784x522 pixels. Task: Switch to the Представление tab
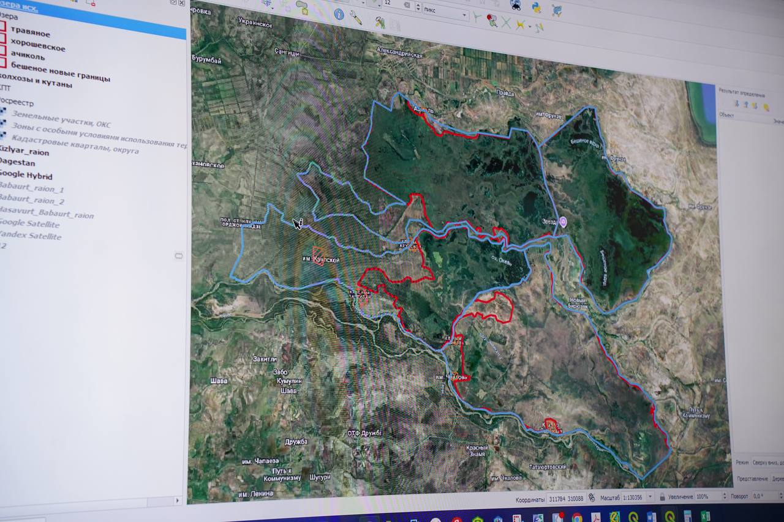(x=752, y=479)
